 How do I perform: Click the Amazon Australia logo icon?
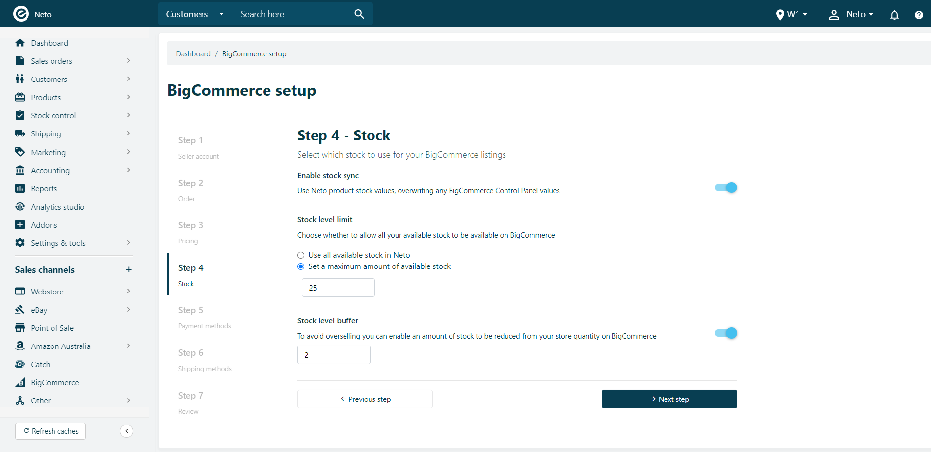pos(20,346)
